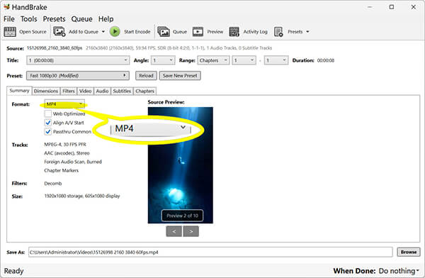Image resolution: width=425 pixels, height=278 pixels.
Task: Open the Range Chapters dropdown
Action: click(x=213, y=60)
